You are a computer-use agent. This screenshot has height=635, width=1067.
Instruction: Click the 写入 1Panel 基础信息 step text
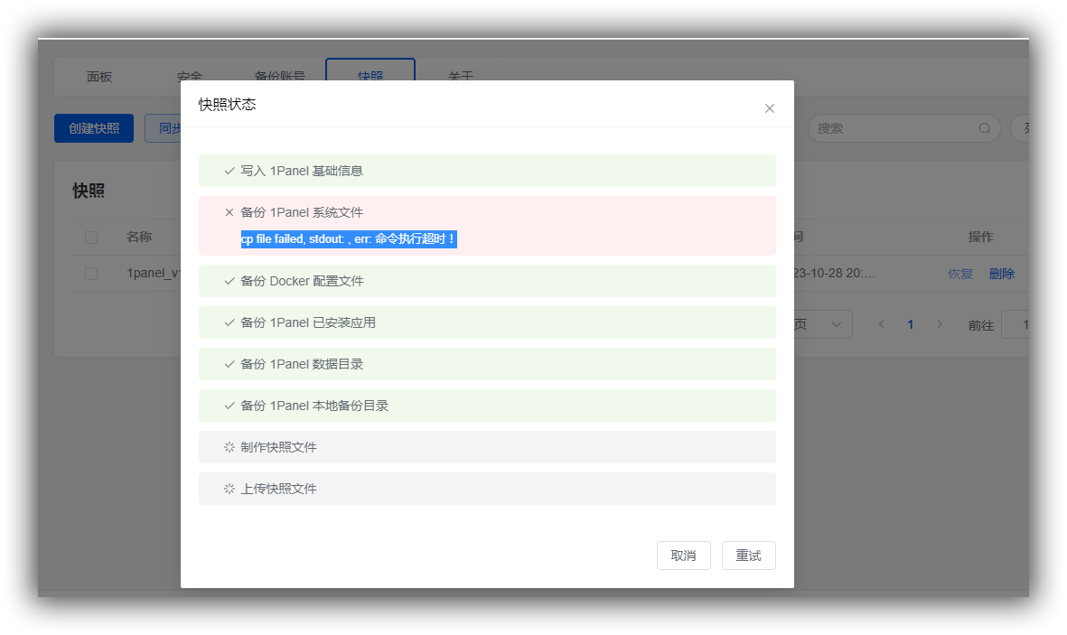302,171
